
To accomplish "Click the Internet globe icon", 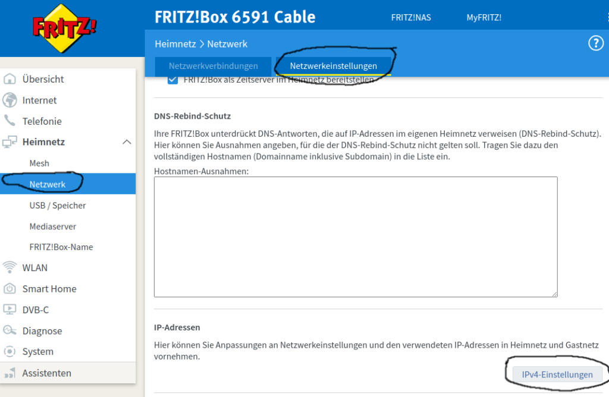I will (x=10, y=100).
